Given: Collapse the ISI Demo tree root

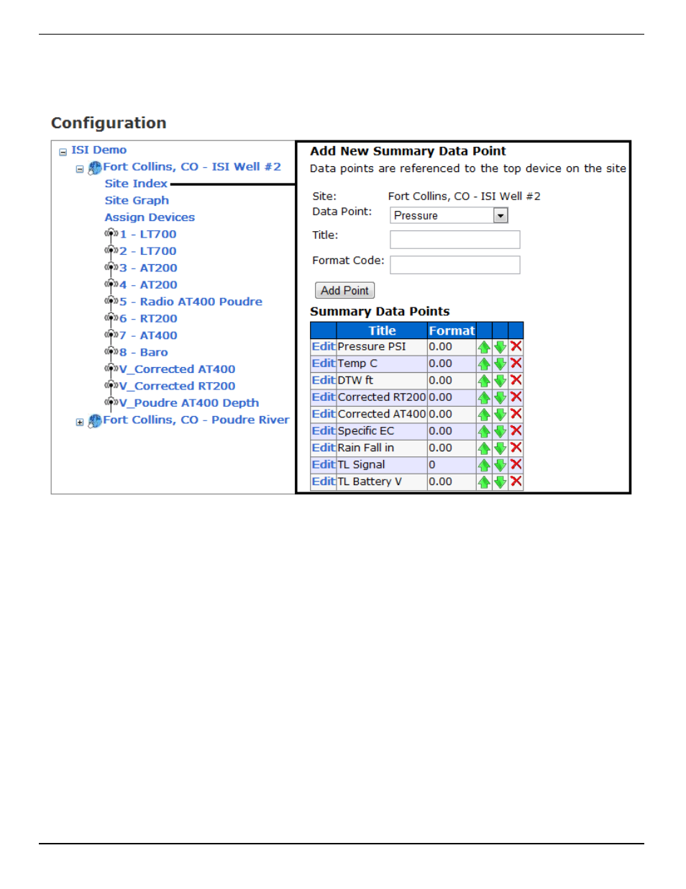Looking at the screenshot, I should 63,152.
